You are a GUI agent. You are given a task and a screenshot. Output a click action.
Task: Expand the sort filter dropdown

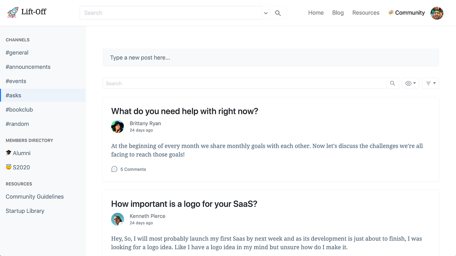click(430, 84)
